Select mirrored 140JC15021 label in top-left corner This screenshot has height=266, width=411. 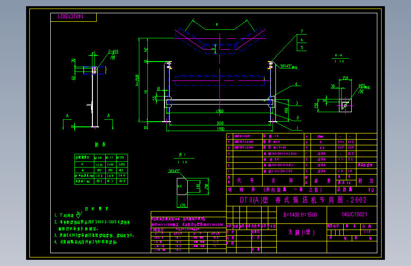pyautogui.click(x=71, y=17)
